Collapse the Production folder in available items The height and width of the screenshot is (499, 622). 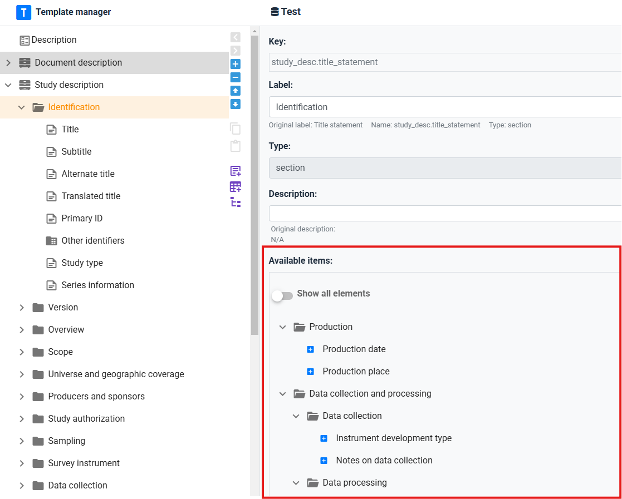283,327
